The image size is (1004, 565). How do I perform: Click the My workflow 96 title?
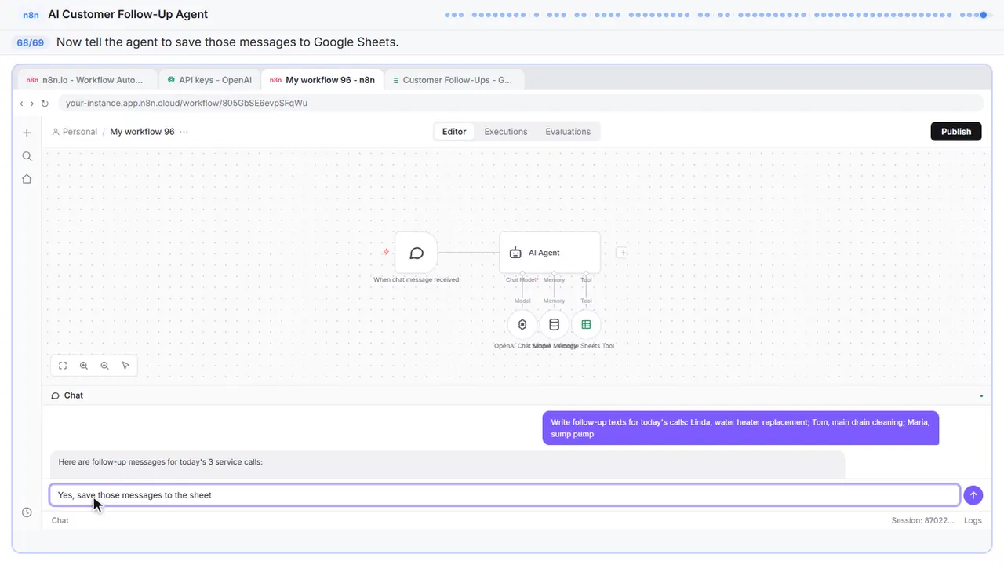click(x=142, y=132)
